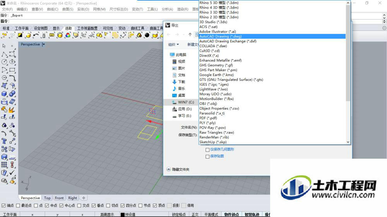Choose AutoCAD Drawing (*.dwg) in type list
The width and height of the screenshot is (387, 217).
(x=272, y=36)
